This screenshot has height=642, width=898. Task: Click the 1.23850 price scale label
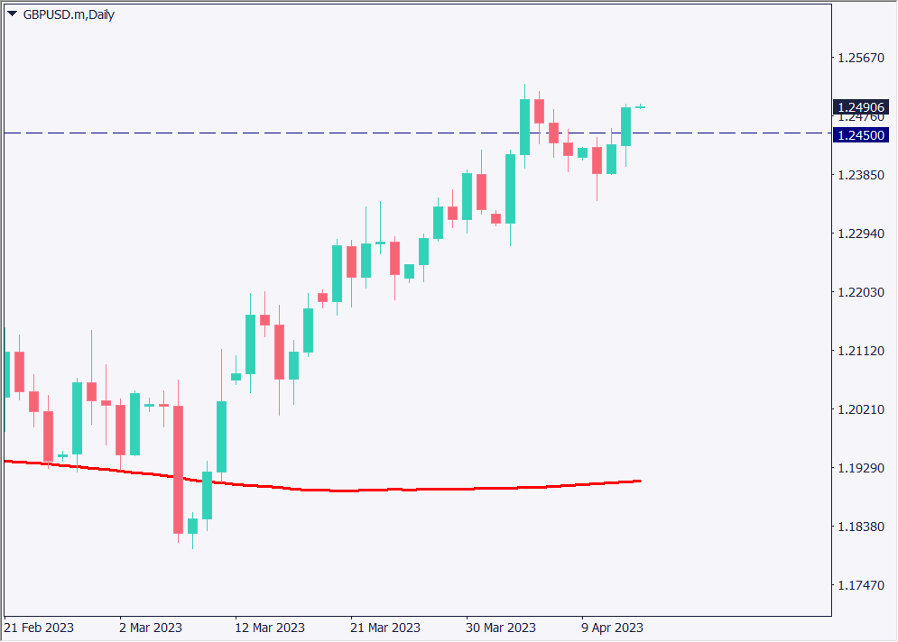(861, 175)
